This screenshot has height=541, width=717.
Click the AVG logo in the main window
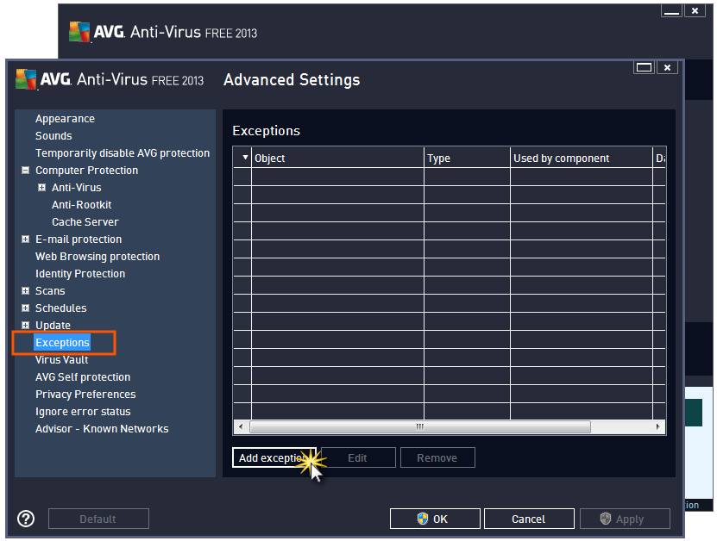coord(79,32)
